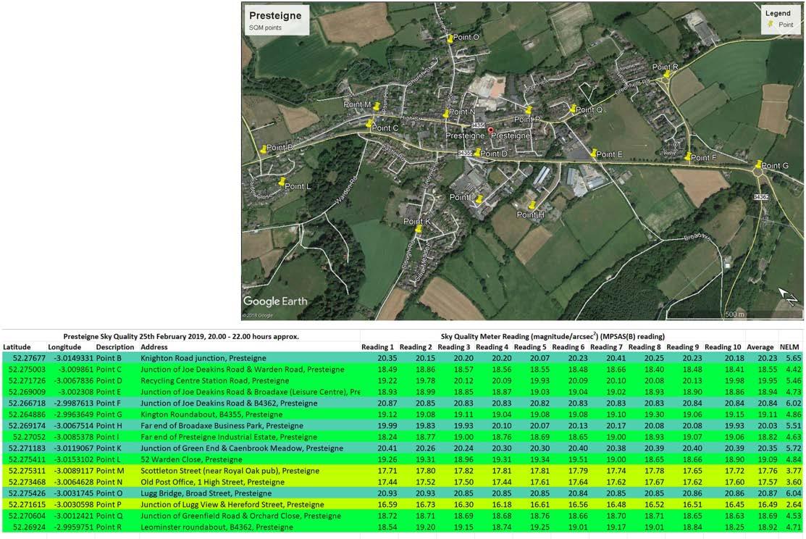
Task: Click the Address column header
Action: tap(154, 347)
